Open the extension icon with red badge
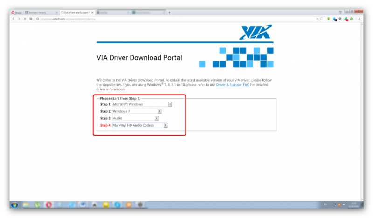This screenshot has height=218, width=373. pos(346,19)
